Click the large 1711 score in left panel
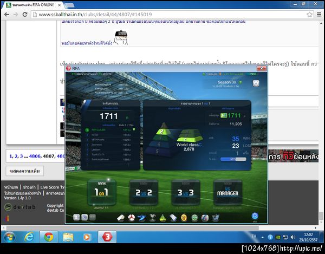This screenshot has height=254, width=325. pyautogui.click(x=109, y=116)
